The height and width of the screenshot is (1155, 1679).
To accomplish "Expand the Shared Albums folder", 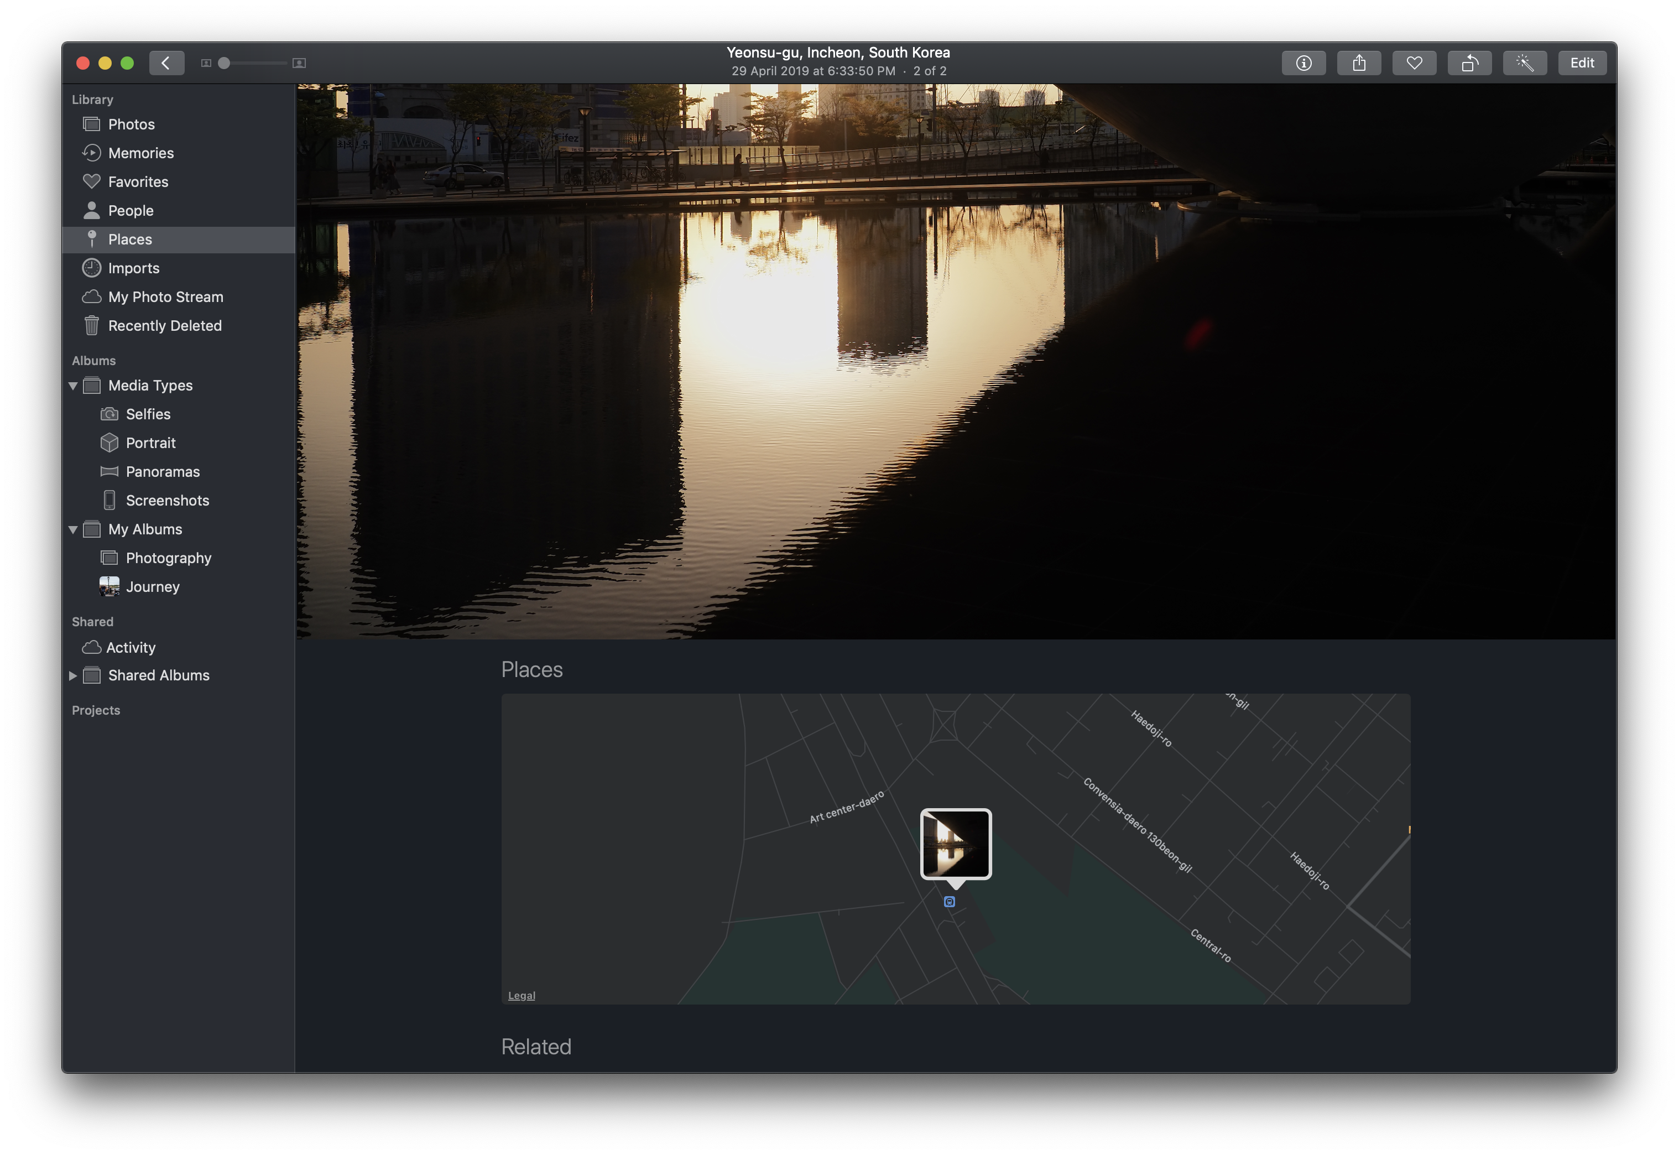I will (x=73, y=675).
